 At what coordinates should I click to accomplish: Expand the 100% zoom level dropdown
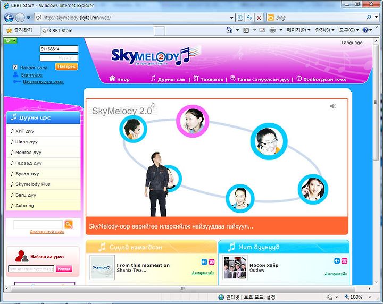point(370,297)
